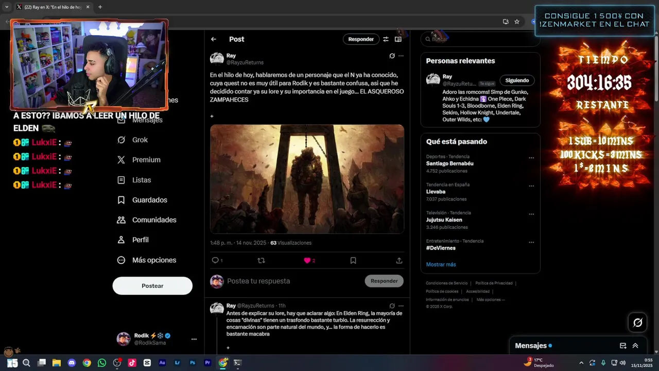Expand the Mensajes drawer
The image size is (659, 371).
(x=635, y=346)
